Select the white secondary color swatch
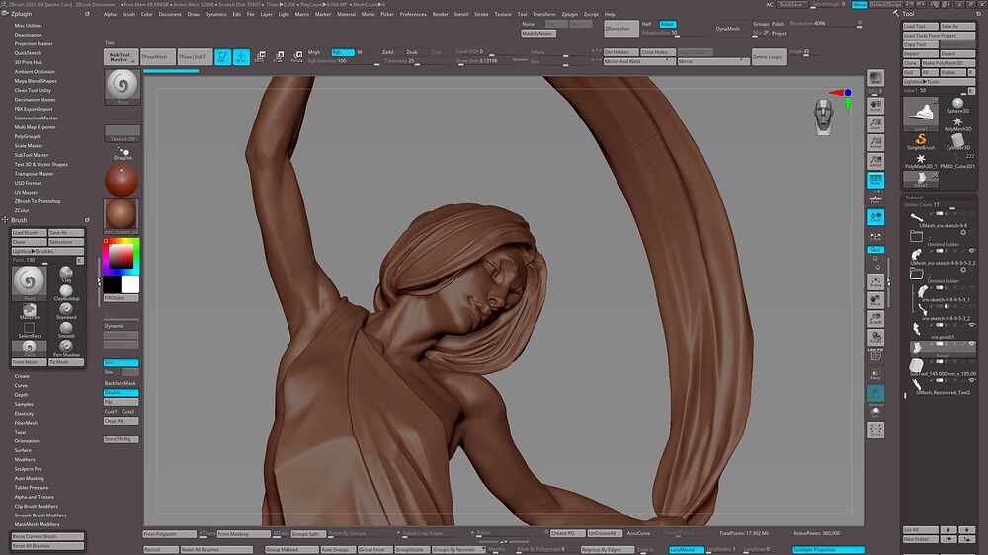The width and height of the screenshot is (988, 555). click(x=130, y=284)
